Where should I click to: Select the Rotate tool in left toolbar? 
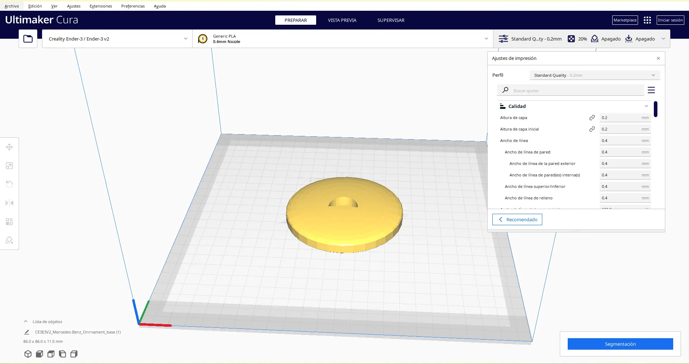coord(9,184)
